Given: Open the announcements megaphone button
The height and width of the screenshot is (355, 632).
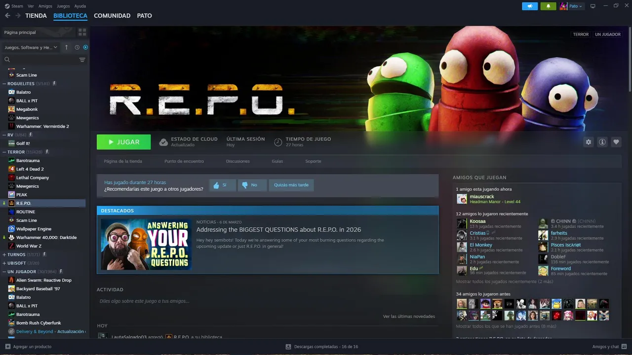Looking at the screenshot, I should click(530, 6).
